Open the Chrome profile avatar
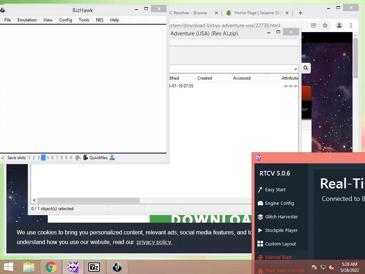Viewport: 365px width, 274px height. click(339, 25)
